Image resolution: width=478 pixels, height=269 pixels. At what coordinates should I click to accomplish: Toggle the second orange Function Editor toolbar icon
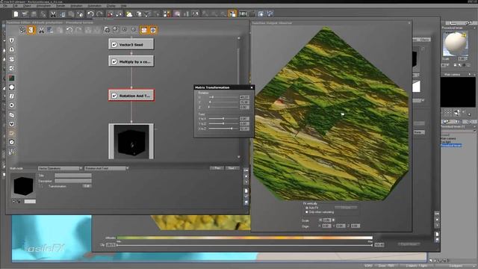[x=144, y=30]
